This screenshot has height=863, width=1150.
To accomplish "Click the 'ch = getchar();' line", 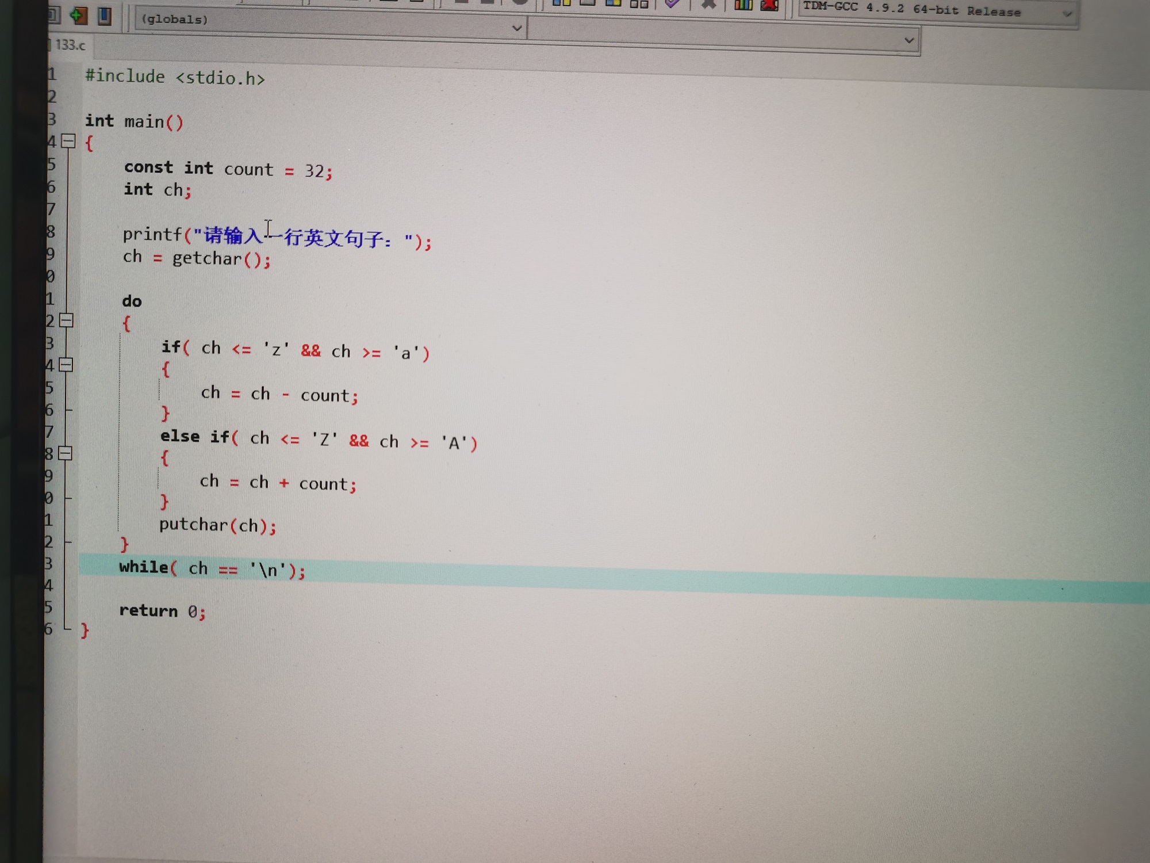I will point(196,258).
